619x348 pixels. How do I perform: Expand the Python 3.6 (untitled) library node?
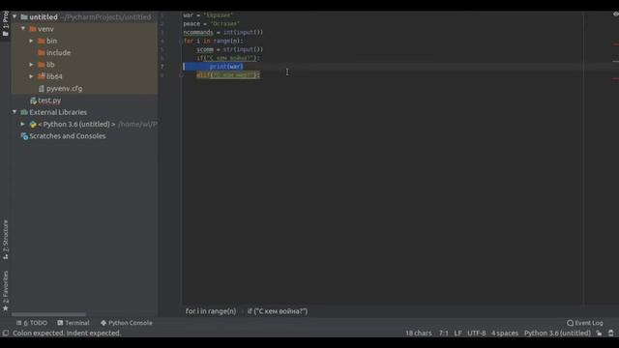23,124
